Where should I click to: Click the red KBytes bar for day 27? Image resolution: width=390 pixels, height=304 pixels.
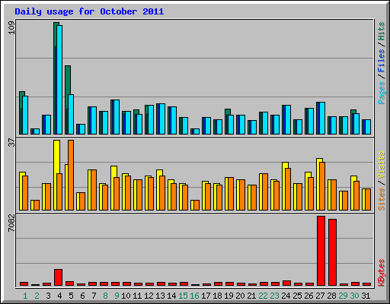click(321, 251)
